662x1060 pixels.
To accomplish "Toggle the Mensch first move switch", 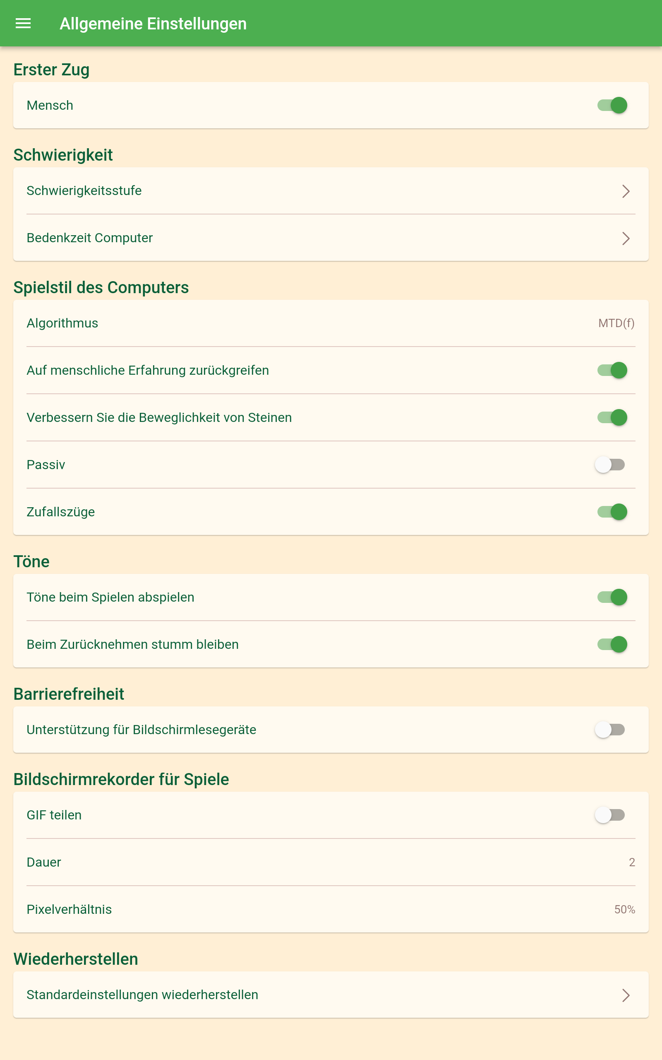I will [612, 105].
